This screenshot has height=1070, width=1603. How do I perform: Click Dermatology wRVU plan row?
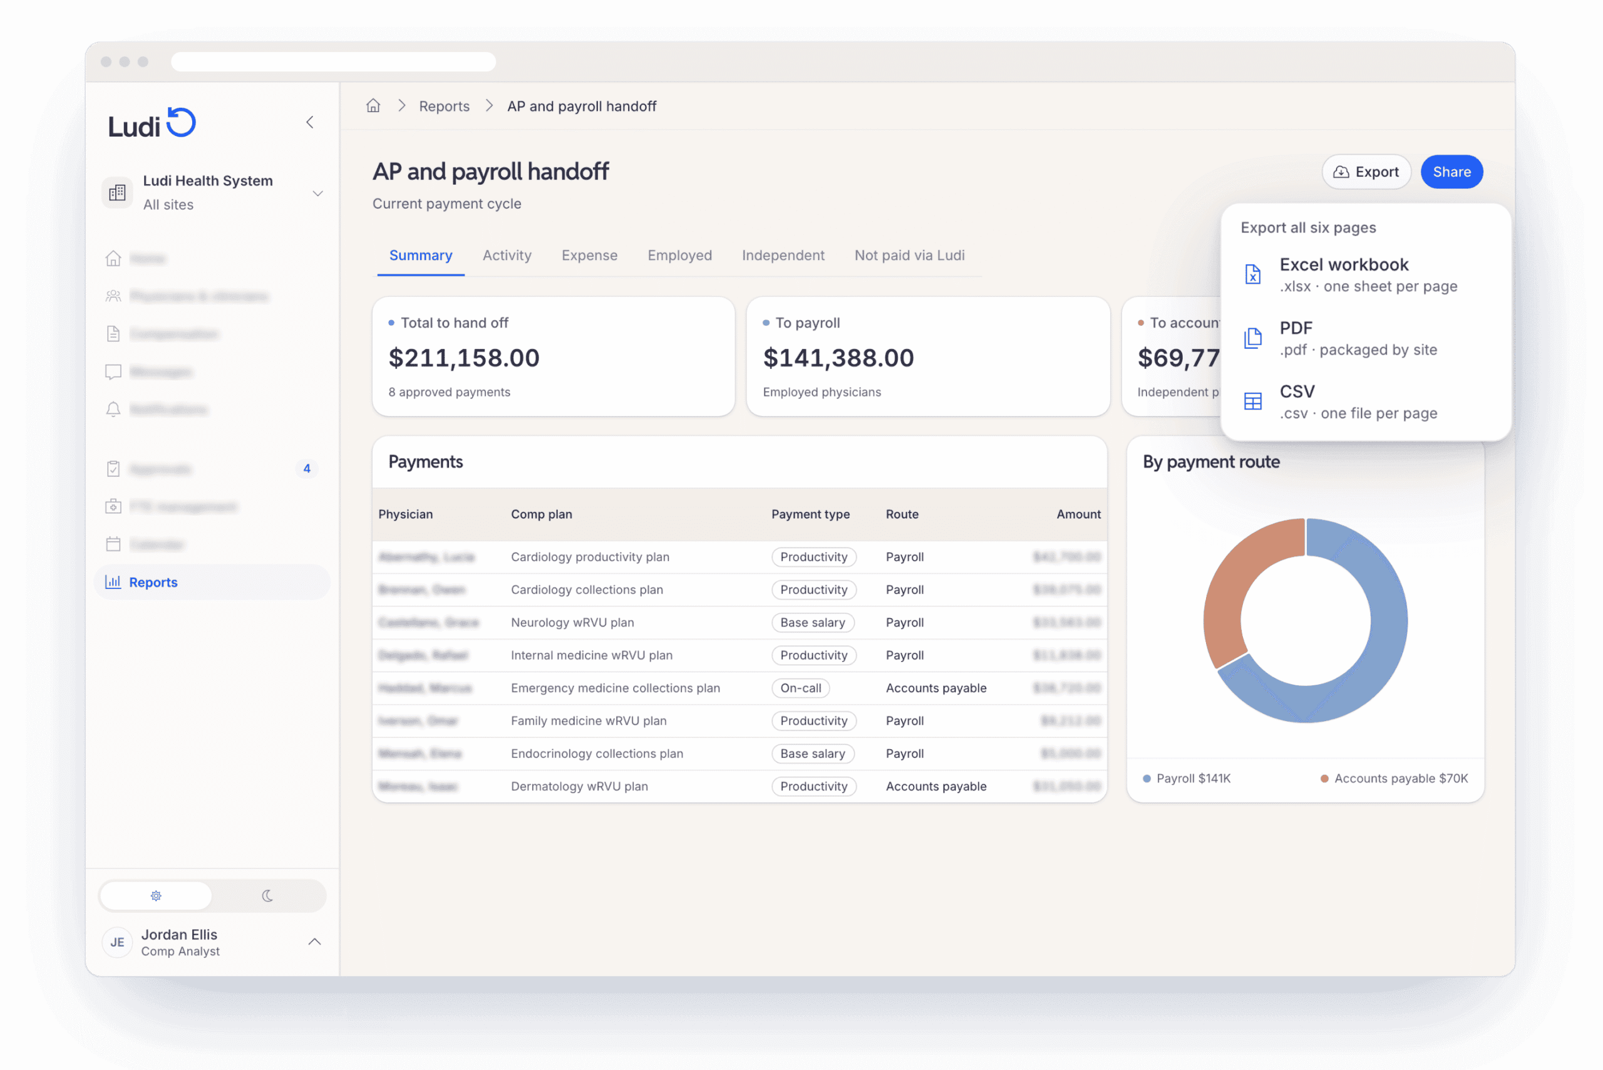(x=740, y=786)
